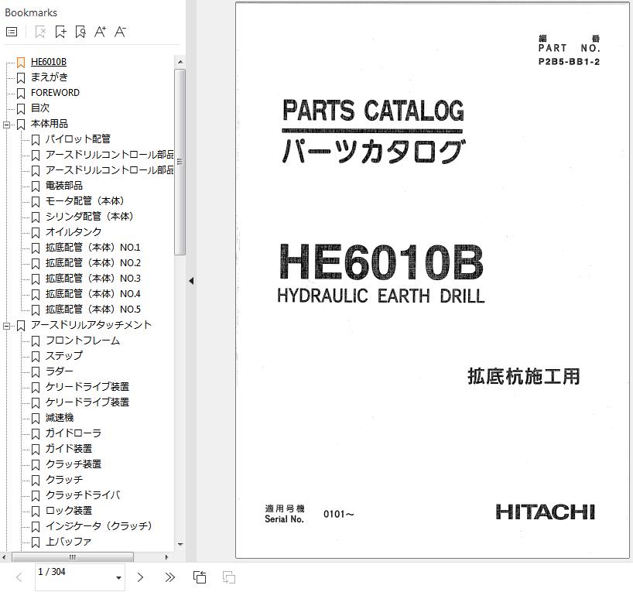Click the bookmarks scroll right arrow
The height and width of the screenshot is (592, 633).
click(166, 557)
